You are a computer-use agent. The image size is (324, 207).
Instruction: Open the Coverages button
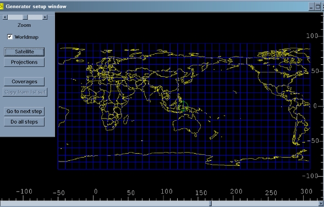coord(24,82)
